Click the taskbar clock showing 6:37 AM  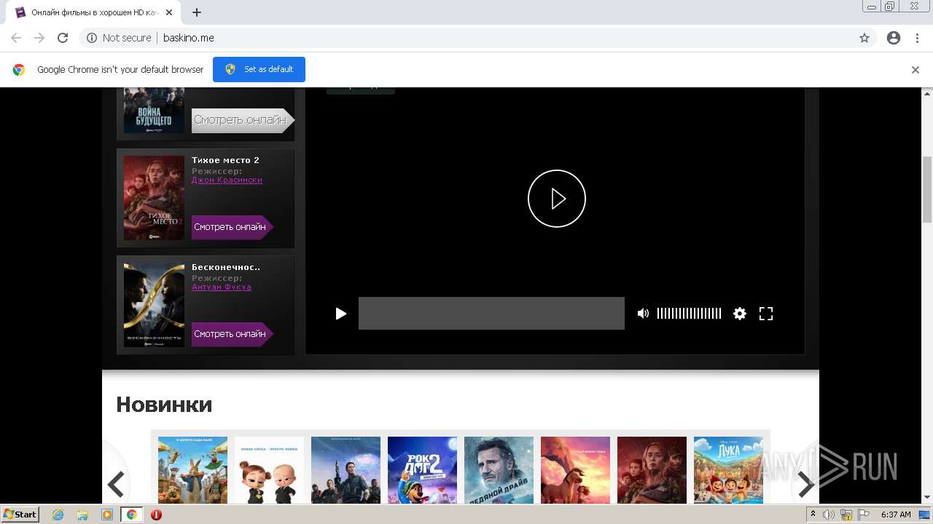point(896,515)
